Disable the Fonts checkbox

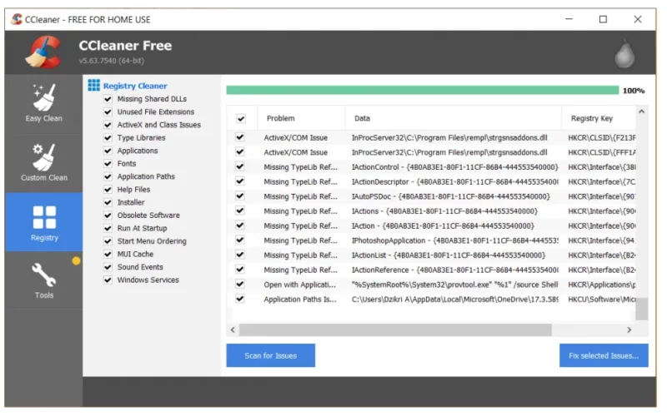108,164
